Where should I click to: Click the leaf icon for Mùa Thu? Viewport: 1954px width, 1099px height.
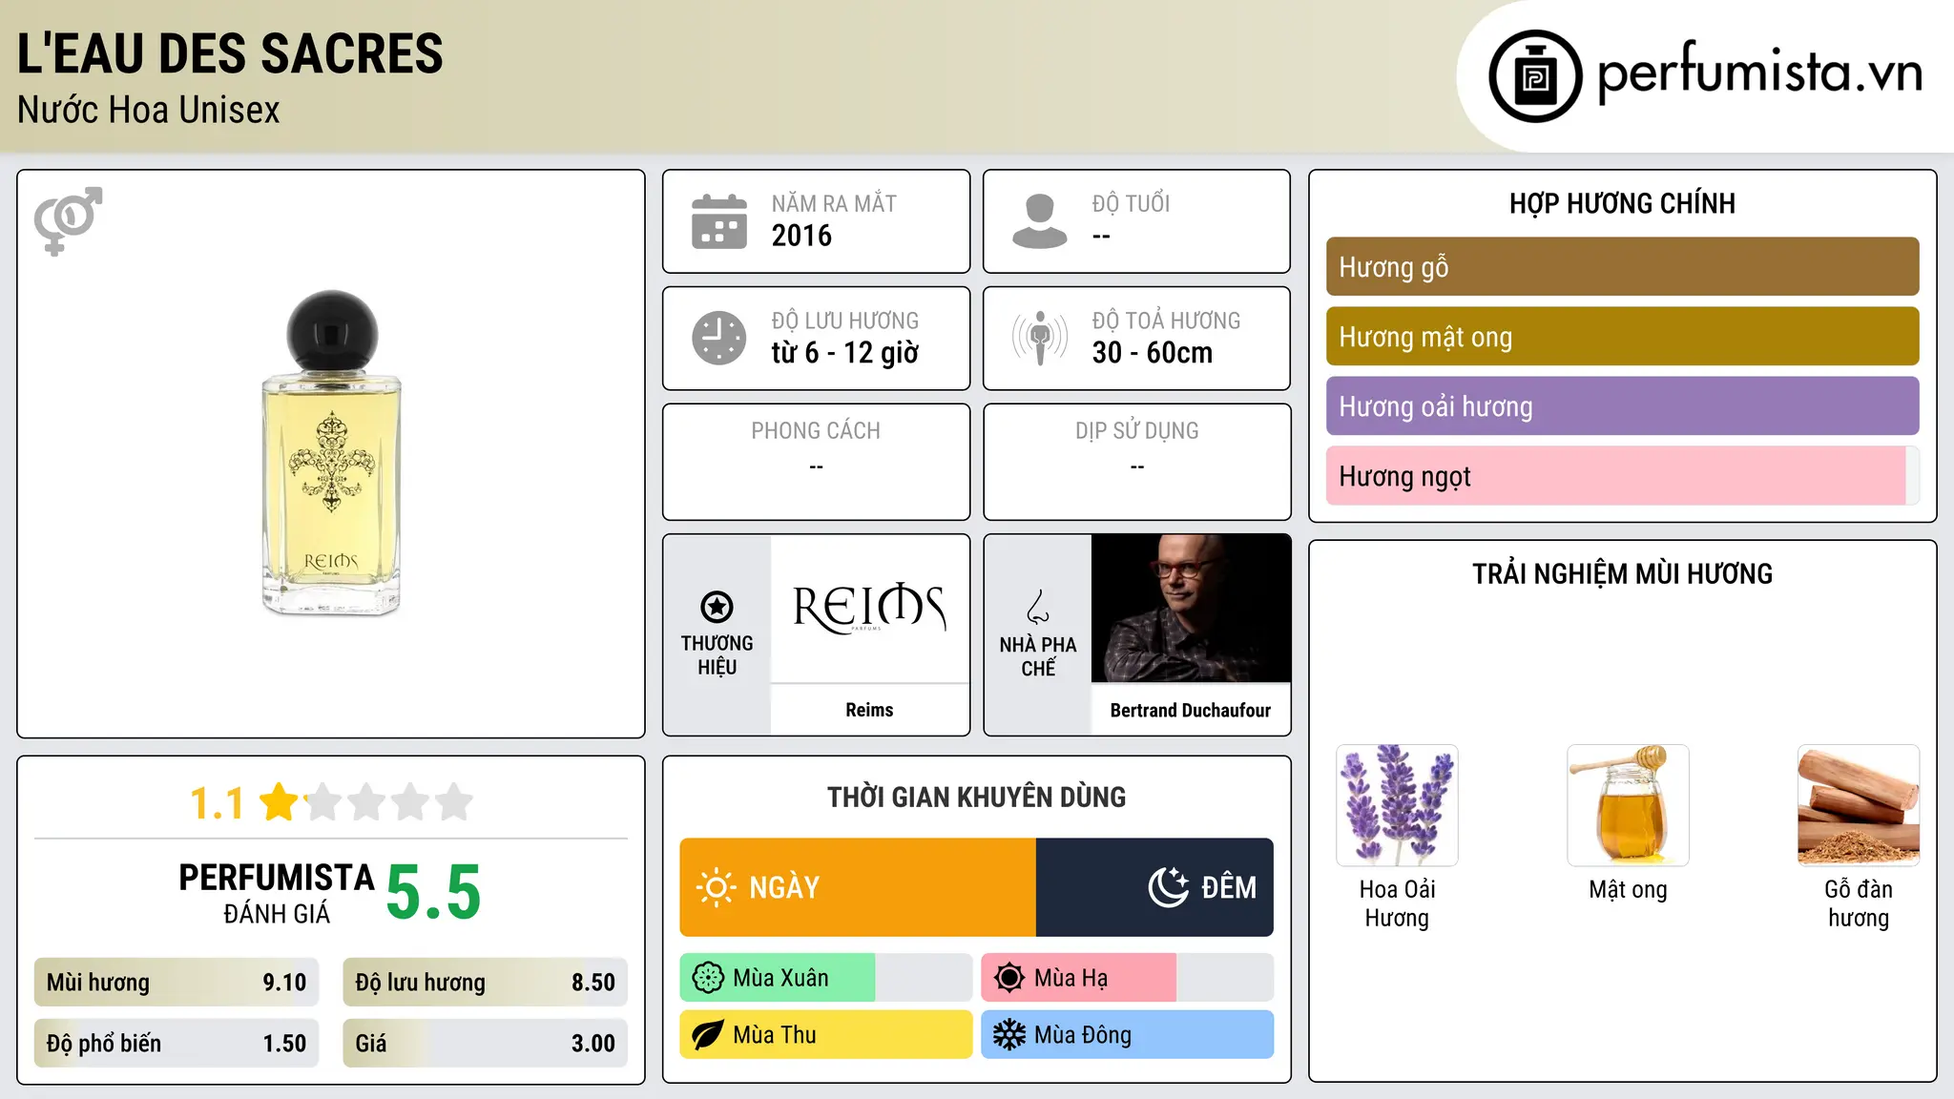(x=708, y=1035)
